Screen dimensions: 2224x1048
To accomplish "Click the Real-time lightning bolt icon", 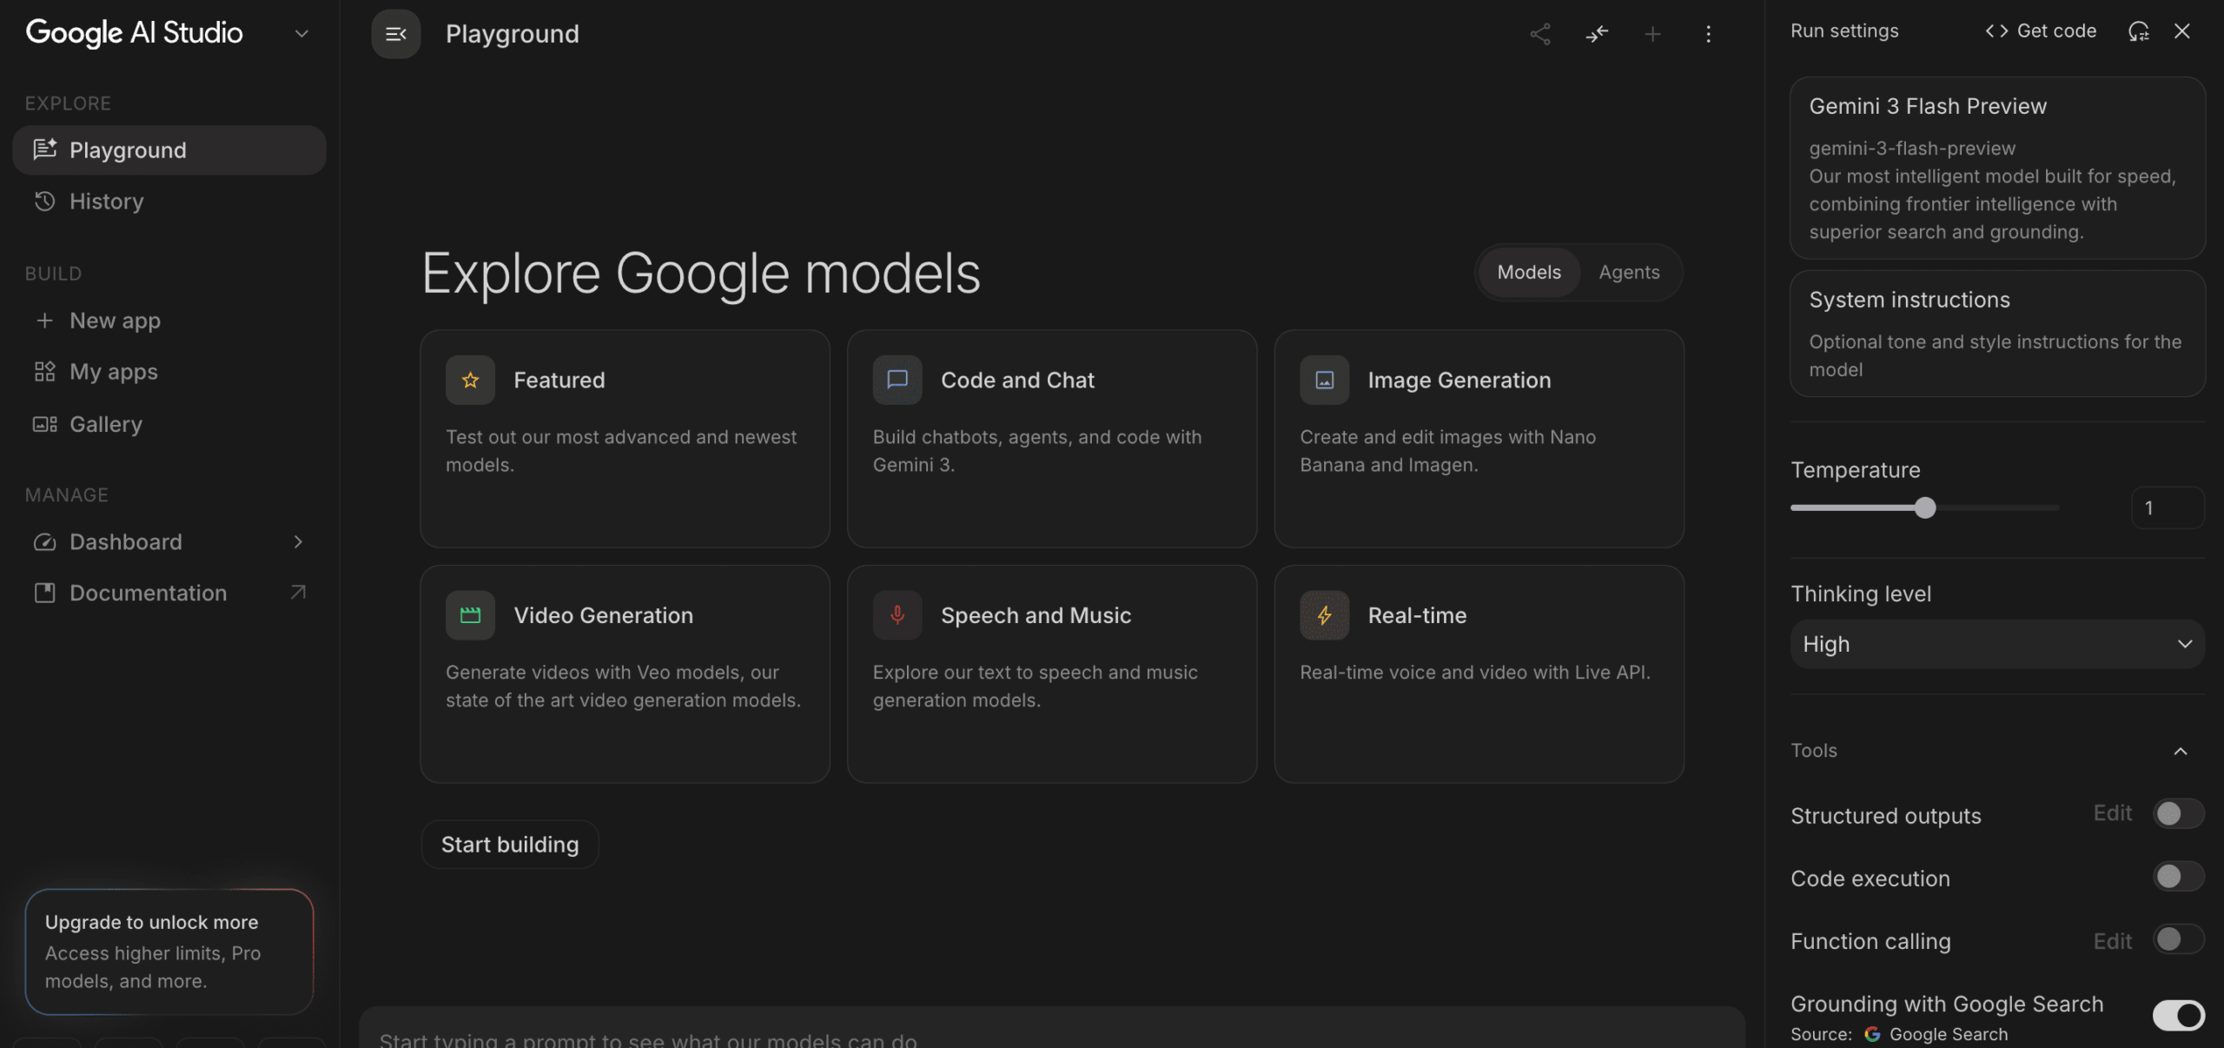I will coord(1324,615).
